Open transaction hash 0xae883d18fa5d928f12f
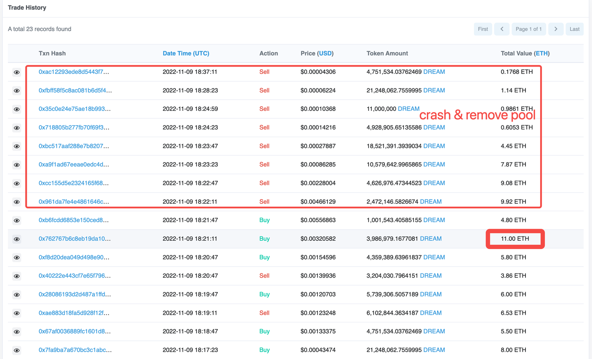The width and height of the screenshot is (592, 359). click(x=74, y=313)
